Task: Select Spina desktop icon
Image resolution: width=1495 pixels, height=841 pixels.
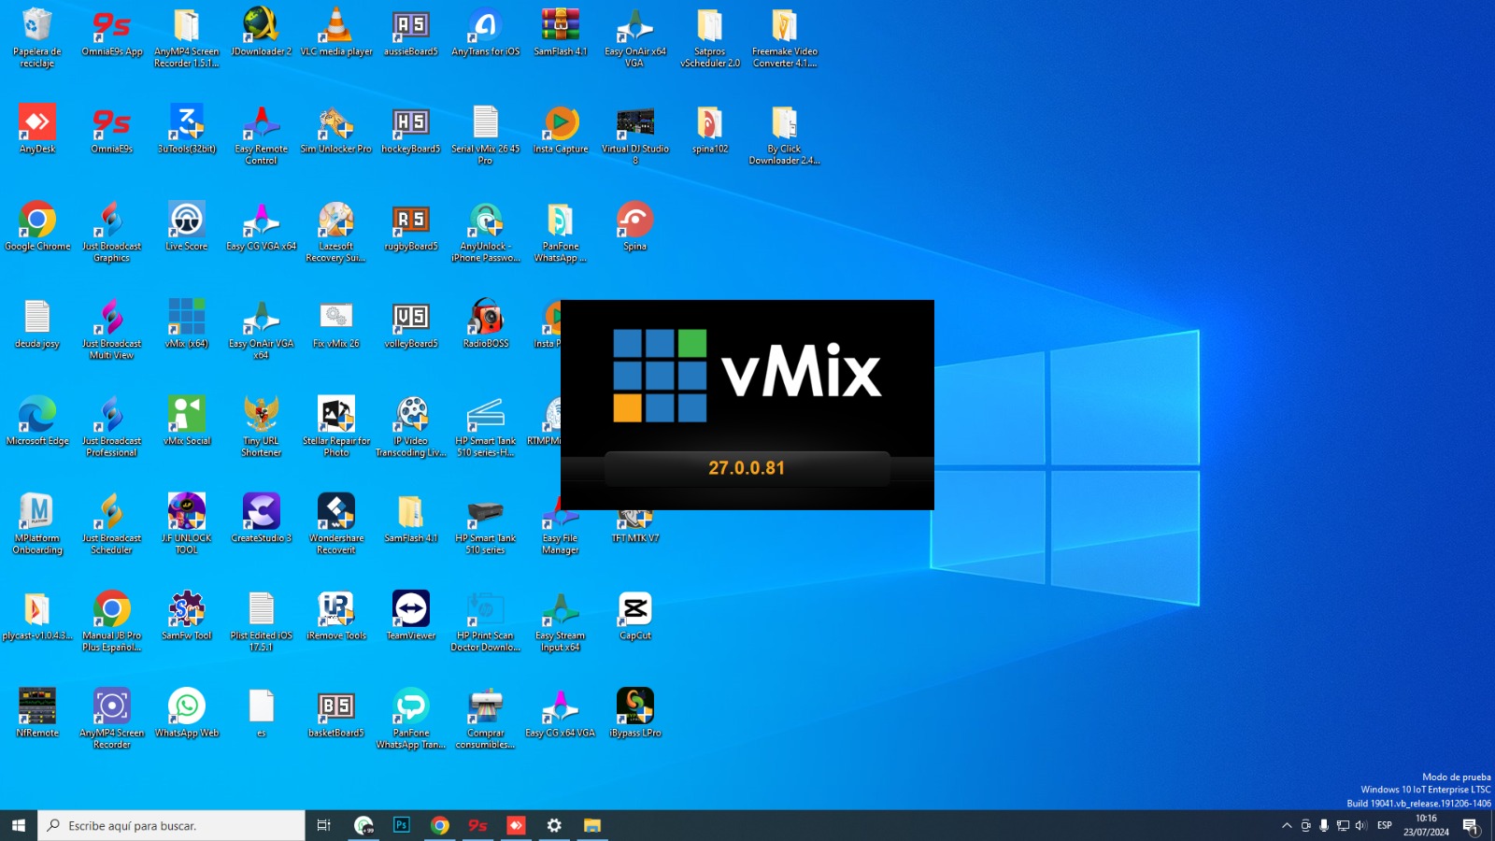Action: click(635, 226)
